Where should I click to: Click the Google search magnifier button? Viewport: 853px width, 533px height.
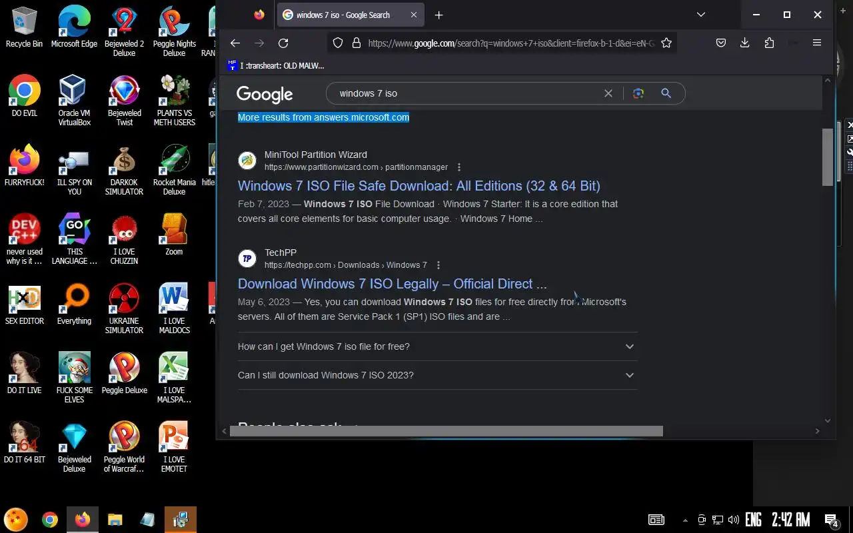pos(666,93)
